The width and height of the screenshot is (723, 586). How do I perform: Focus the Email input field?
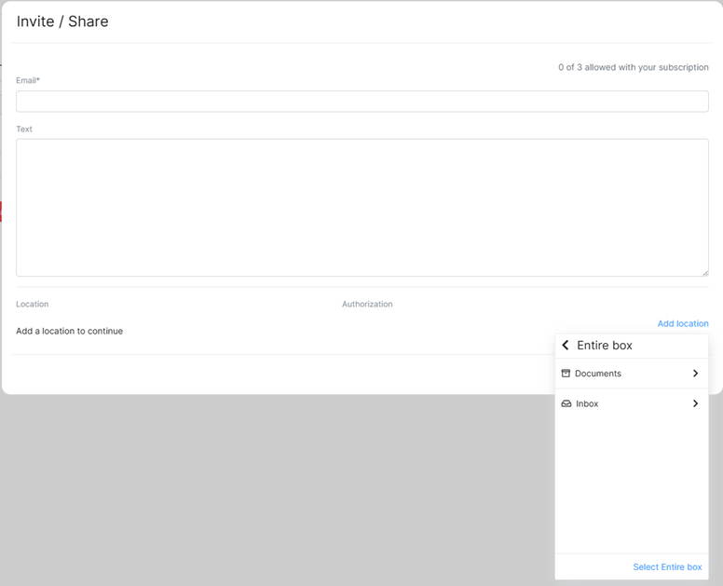pyautogui.click(x=361, y=102)
